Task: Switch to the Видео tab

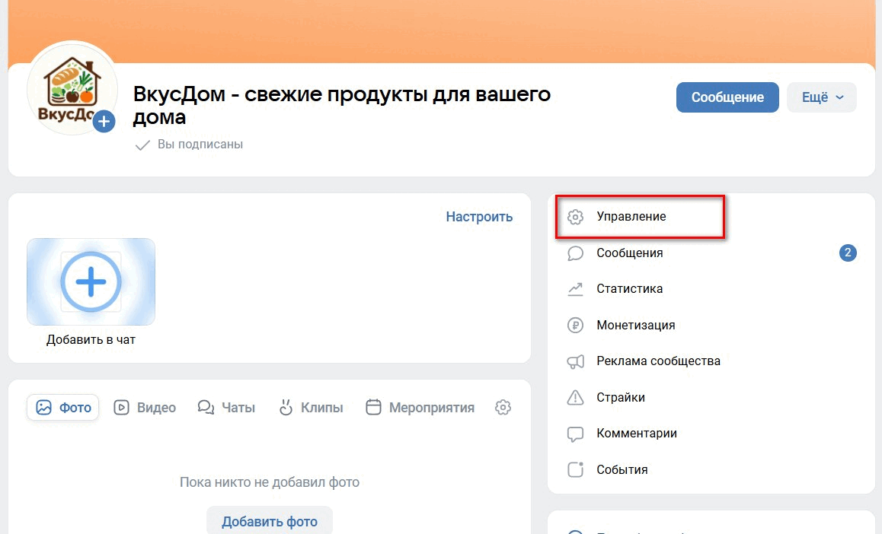Action: (145, 408)
